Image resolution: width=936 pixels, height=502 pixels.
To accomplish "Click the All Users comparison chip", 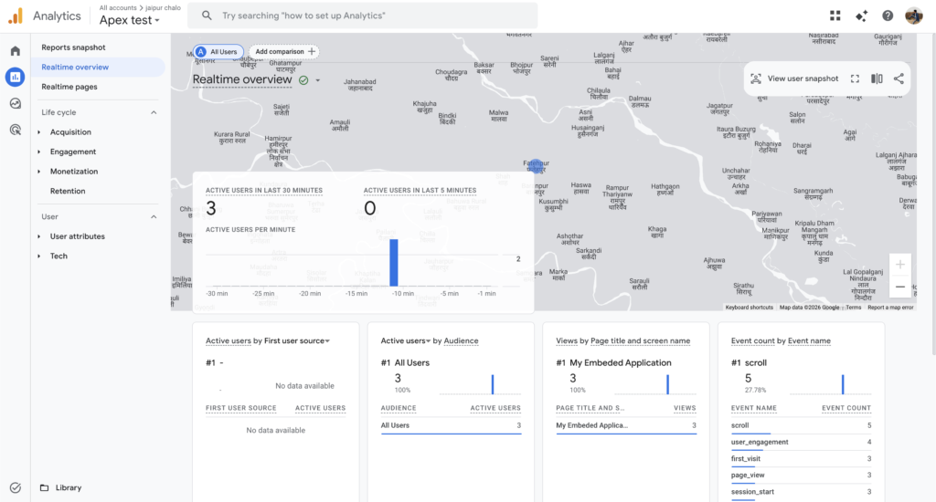I will [x=218, y=52].
